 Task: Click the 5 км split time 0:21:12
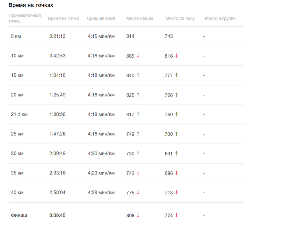pyautogui.click(x=57, y=36)
